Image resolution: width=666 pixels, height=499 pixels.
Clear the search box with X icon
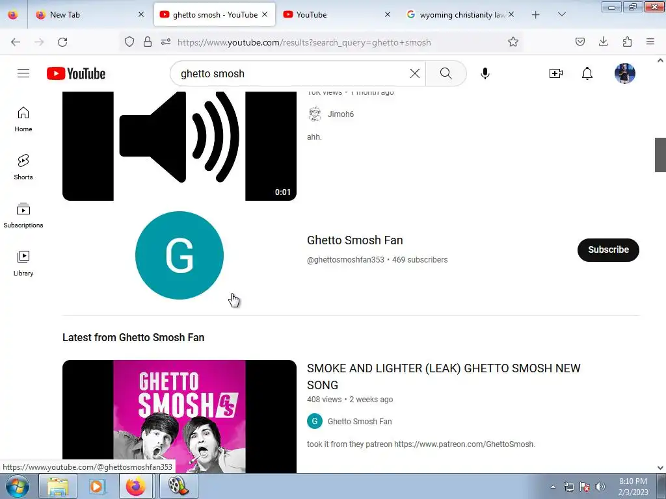click(x=414, y=73)
